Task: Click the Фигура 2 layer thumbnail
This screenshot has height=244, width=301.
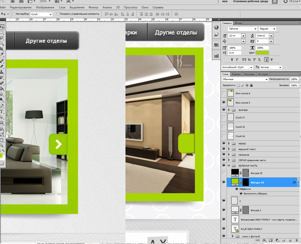Action: [235, 210]
